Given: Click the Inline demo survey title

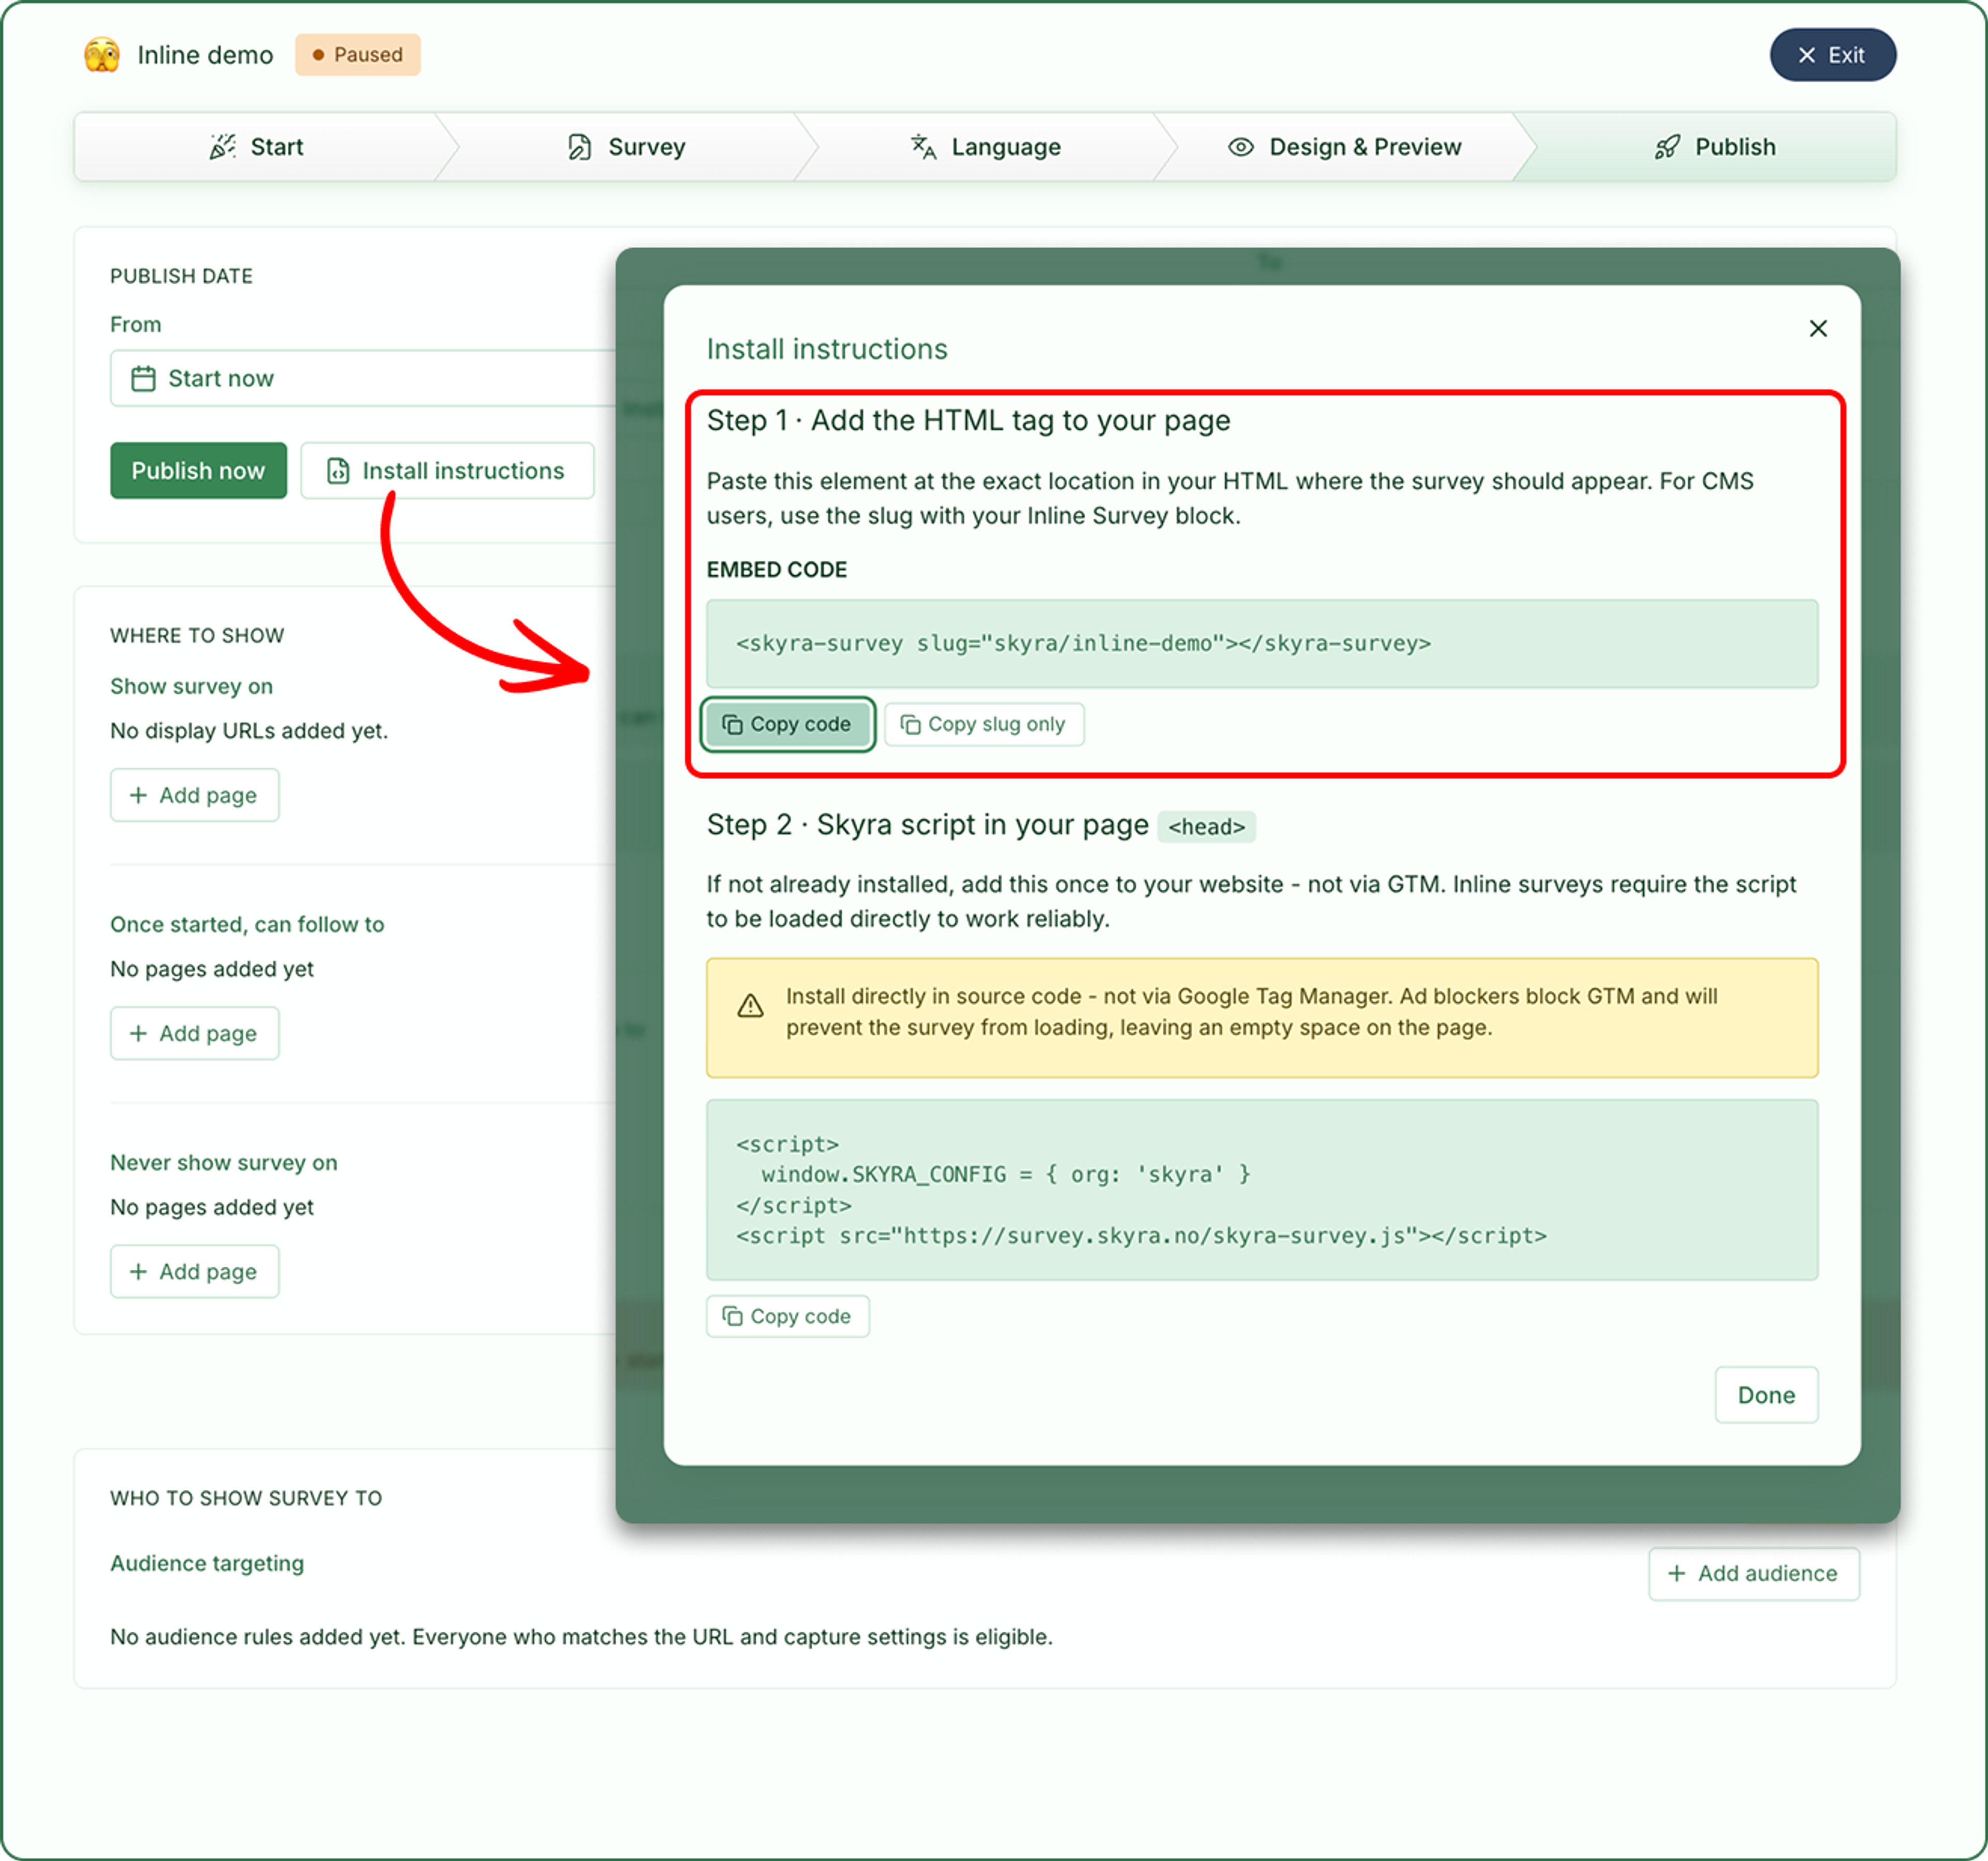Looking at the screenshot, I should tap(205, 55).
